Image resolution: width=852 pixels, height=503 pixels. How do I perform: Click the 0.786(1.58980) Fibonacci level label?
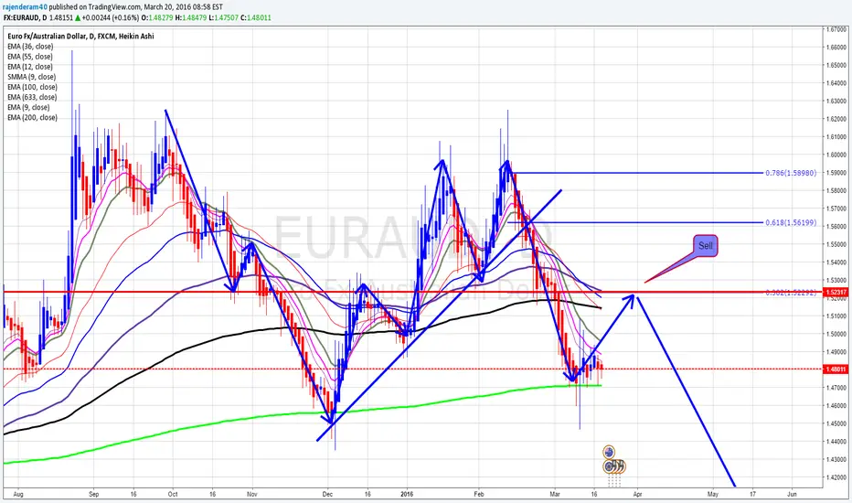[x=791, y=173]
